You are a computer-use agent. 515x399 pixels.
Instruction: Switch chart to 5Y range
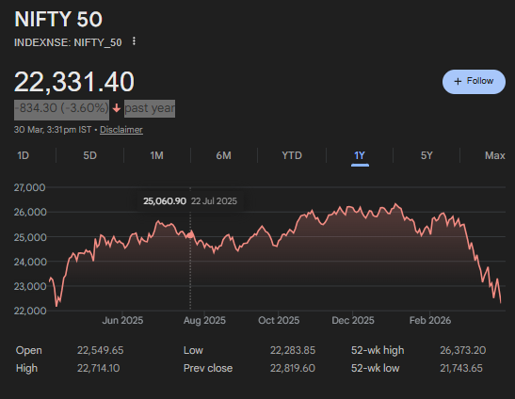426,155
